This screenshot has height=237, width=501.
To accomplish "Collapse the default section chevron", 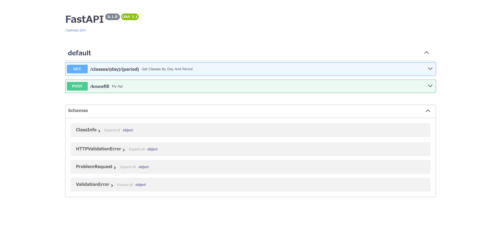I will click(426, 53).
